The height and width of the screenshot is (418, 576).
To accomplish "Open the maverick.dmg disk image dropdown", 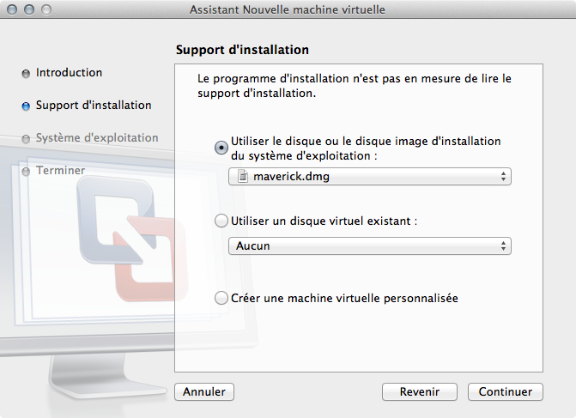I will point(370,177).
